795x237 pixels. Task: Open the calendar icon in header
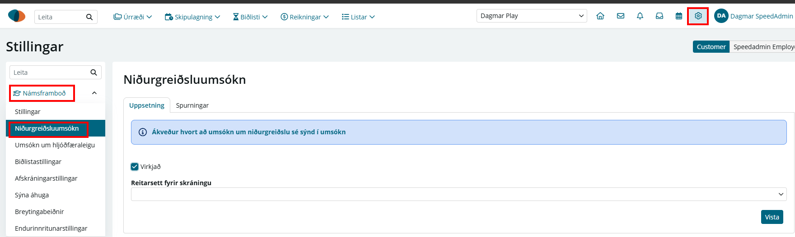pos(679,16)
